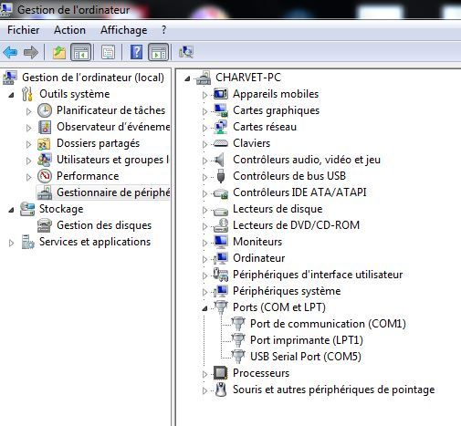This screenshot has width=461, height=426.
Task: Collapse the Ports (COM et LPT) node
Action: [204, 308]
